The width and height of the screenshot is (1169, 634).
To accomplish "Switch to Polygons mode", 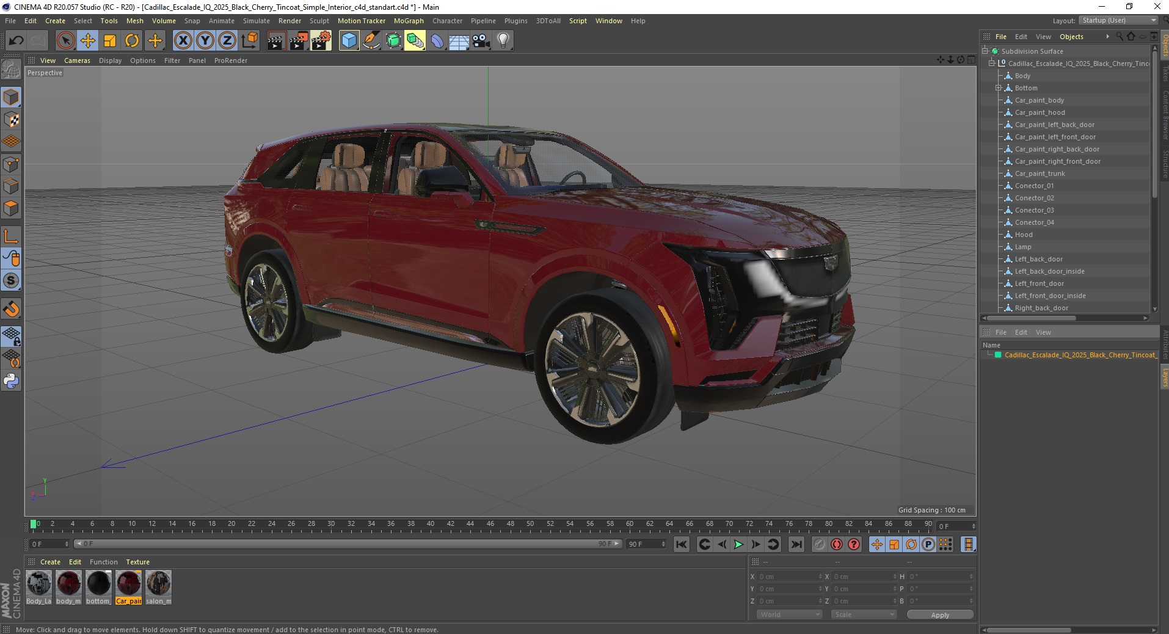I will click(11, 208).
